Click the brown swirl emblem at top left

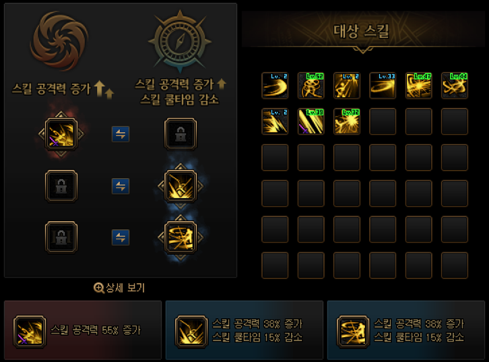coord(59,40)
